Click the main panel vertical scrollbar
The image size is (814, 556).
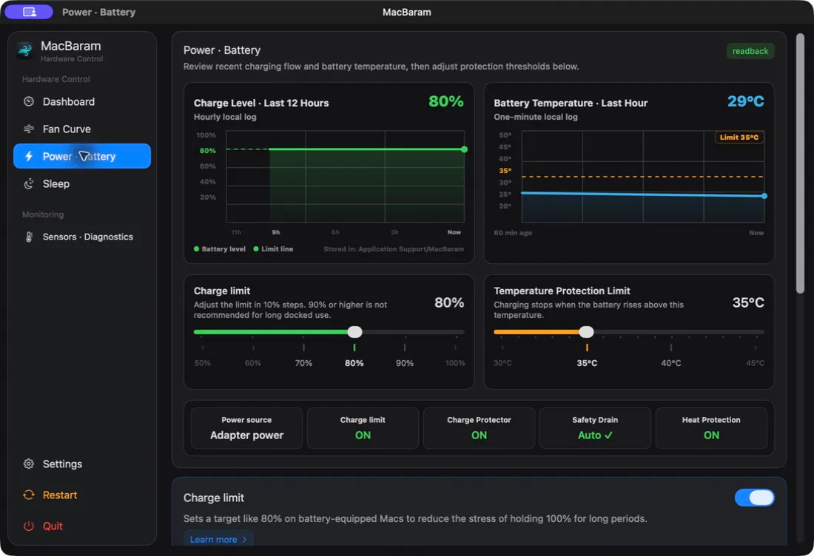(x=800, y=163)
